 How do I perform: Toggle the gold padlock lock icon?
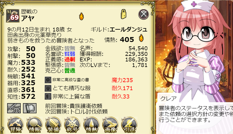124,14
